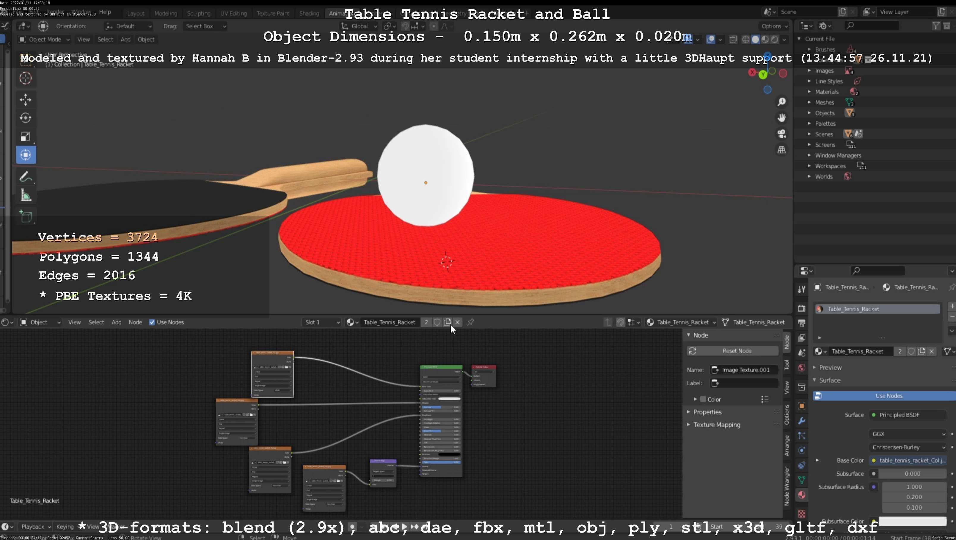Click the Subsurface 0.000 slider
This screenshot has width=956, height=540.
click(x=912, y=474)
